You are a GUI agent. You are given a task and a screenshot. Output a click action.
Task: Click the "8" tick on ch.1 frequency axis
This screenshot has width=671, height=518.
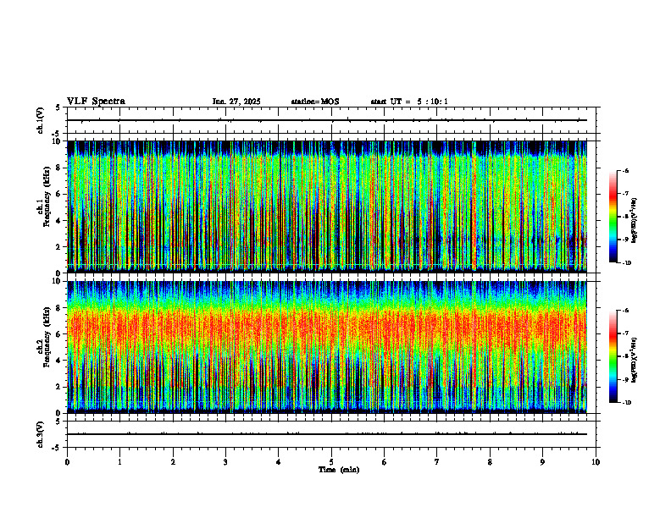[x=59, y=168]
